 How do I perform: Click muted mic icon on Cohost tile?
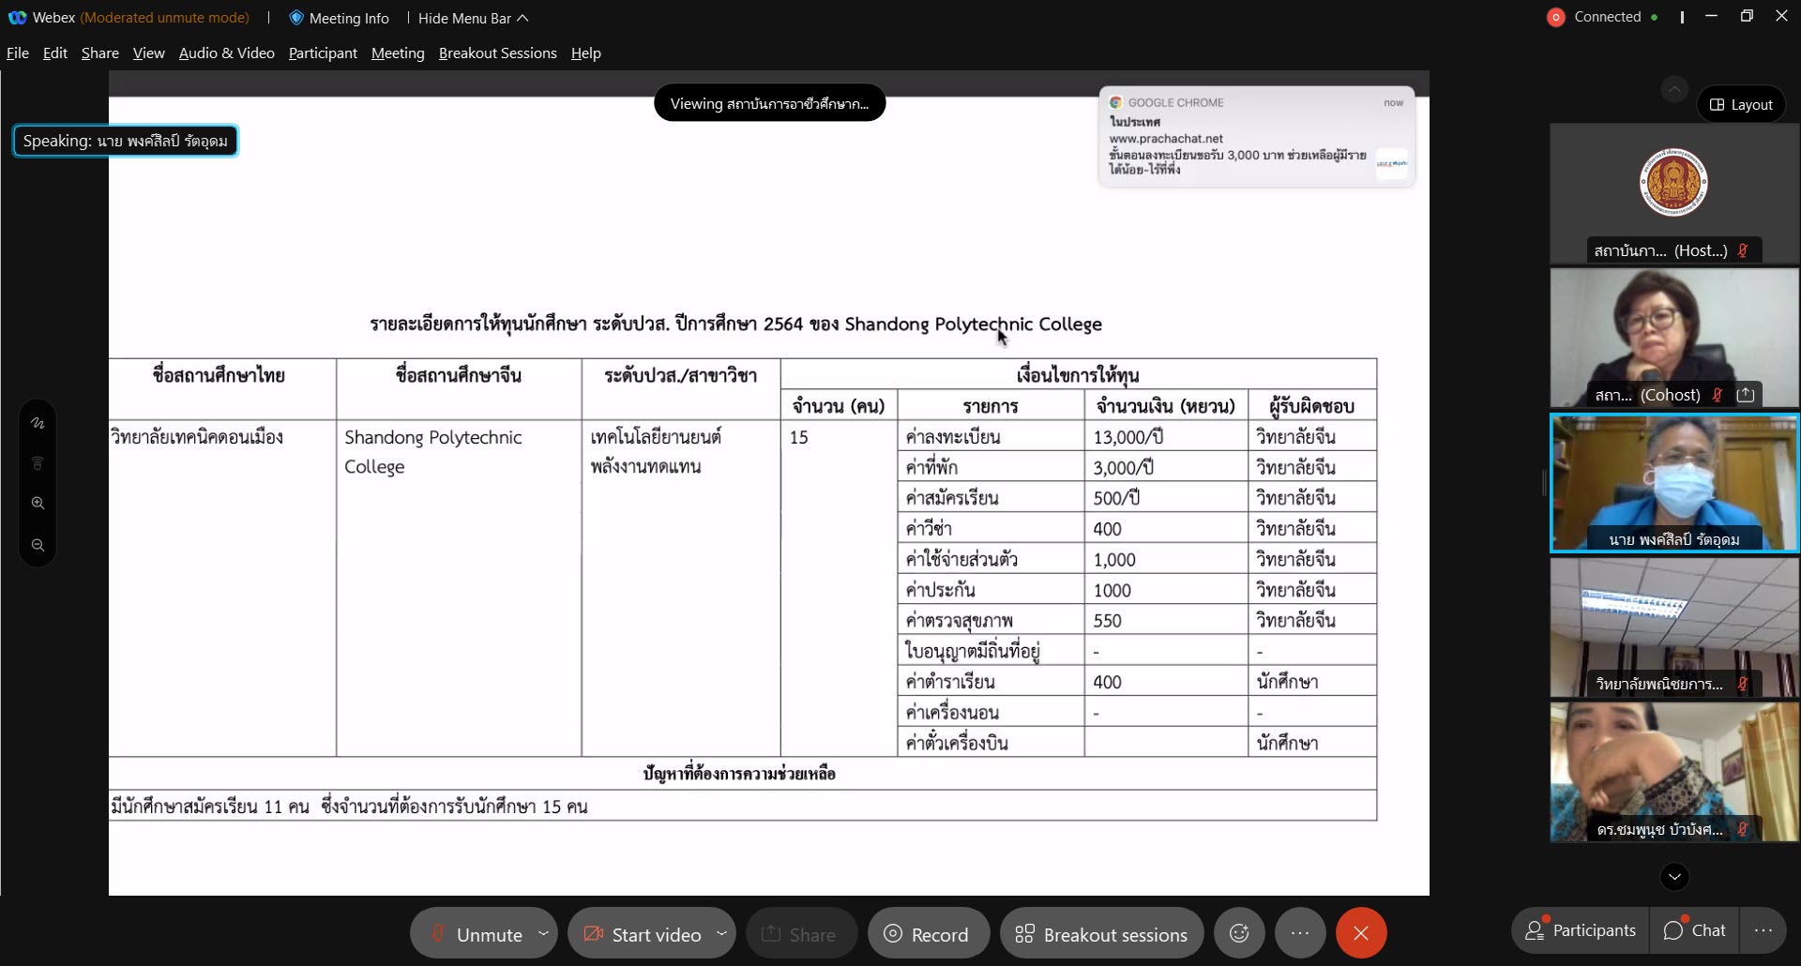tap(1718, 395)
